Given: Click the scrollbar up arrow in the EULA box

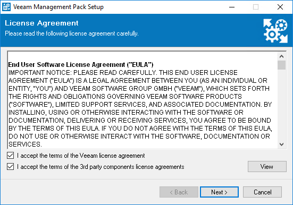Looking at the screenshot, I should click(281, 56).
